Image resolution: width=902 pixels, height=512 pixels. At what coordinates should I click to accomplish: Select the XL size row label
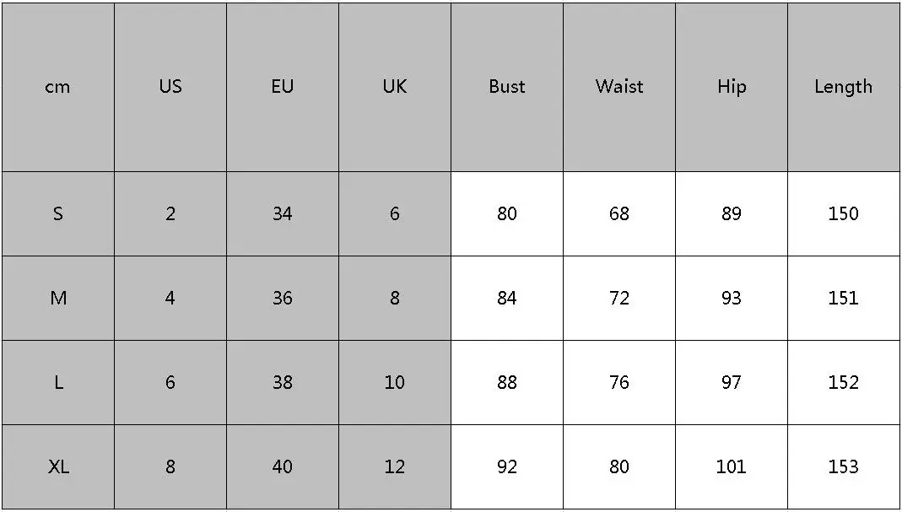(58, 466)
